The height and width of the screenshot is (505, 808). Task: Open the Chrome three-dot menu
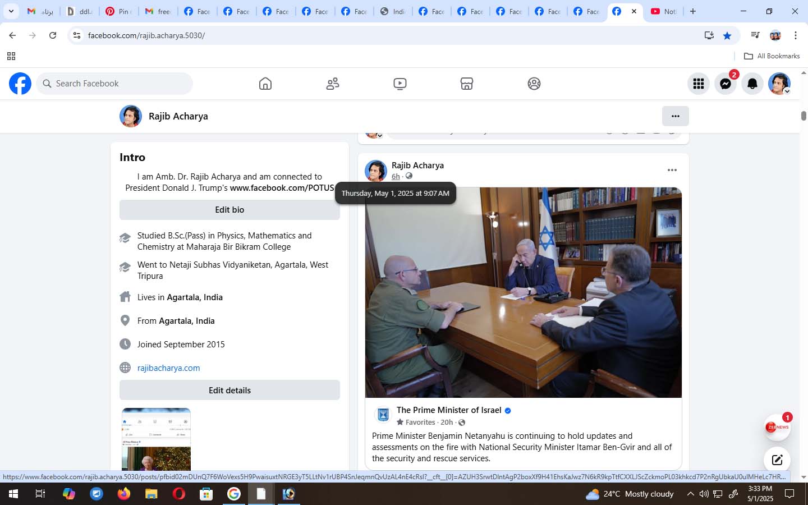coord(796,35)
